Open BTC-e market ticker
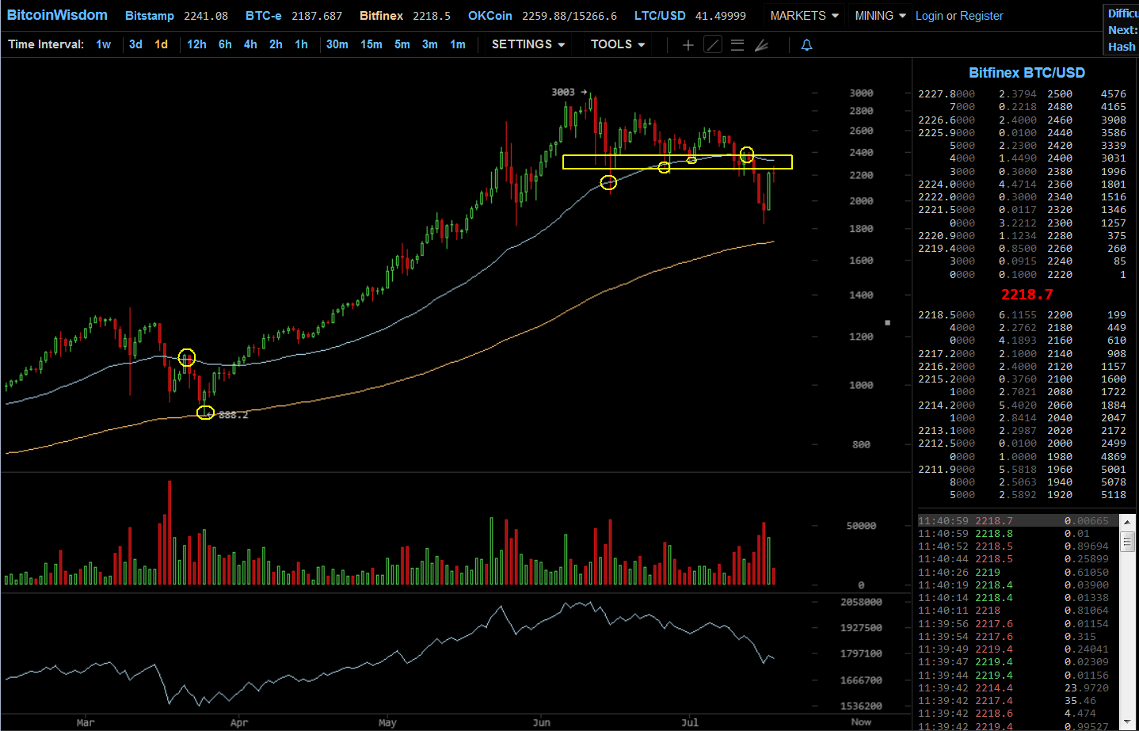 (294, 16)
